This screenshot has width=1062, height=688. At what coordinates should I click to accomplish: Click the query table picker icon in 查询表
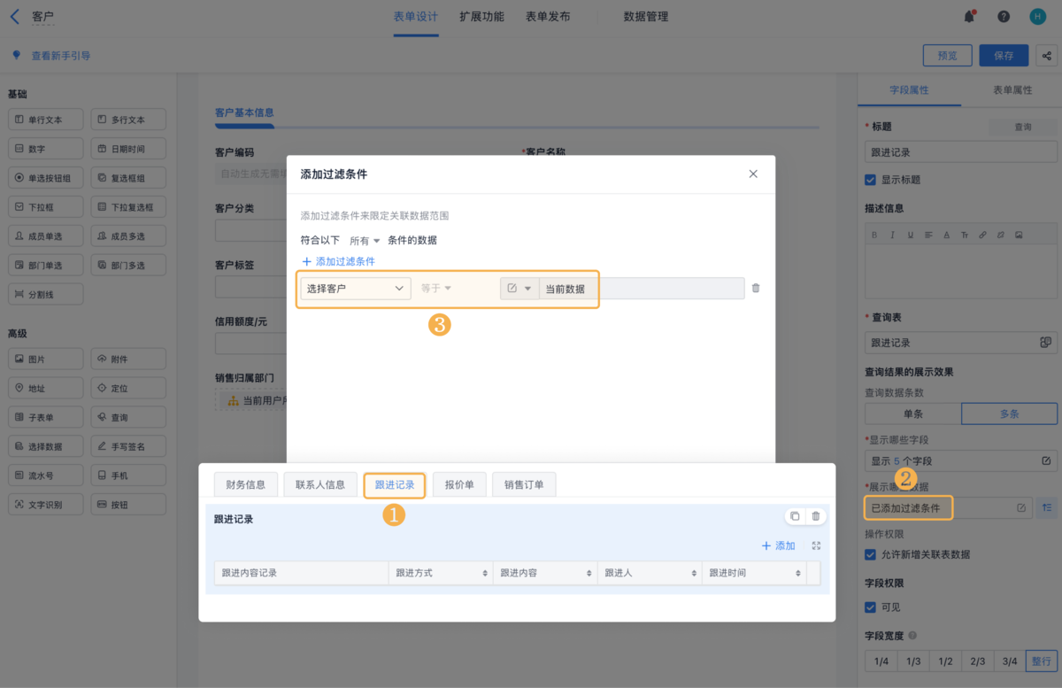[1045, 343]
